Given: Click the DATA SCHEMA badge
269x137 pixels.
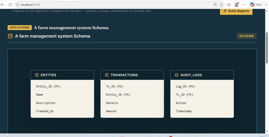Looking at the screenshot, I should point(20,27).
